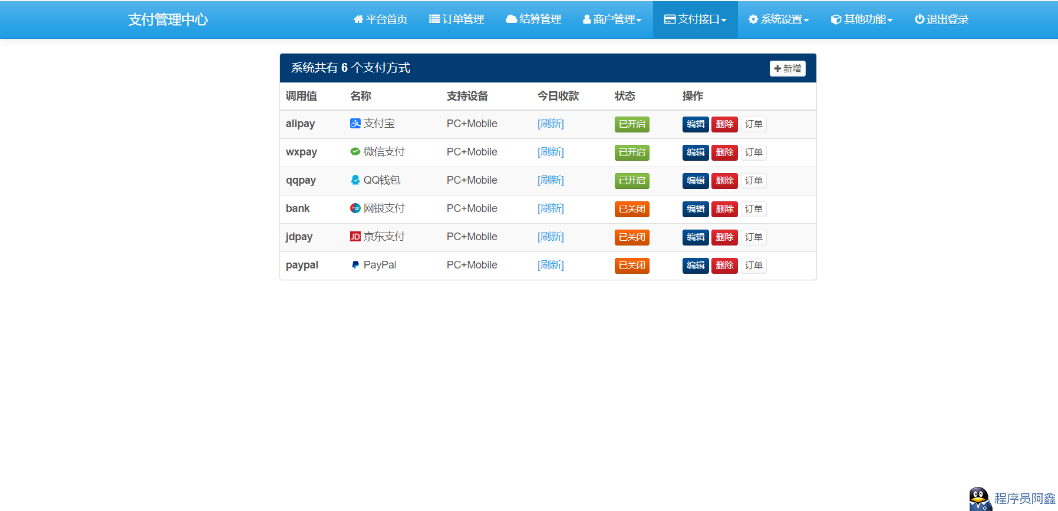Open 订单管理 menu item
This screenshot has width=1058, height=511.
(457, 19)
